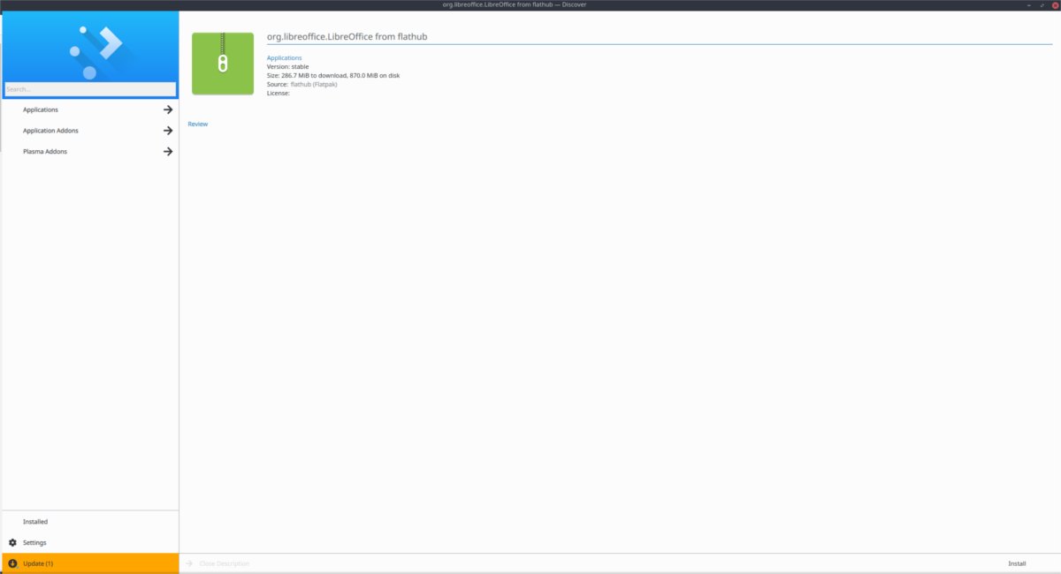Screen dimensions: 1061x574
Task: Select the Settings gear icon in sidebar
Action: [x=12, y=542]
